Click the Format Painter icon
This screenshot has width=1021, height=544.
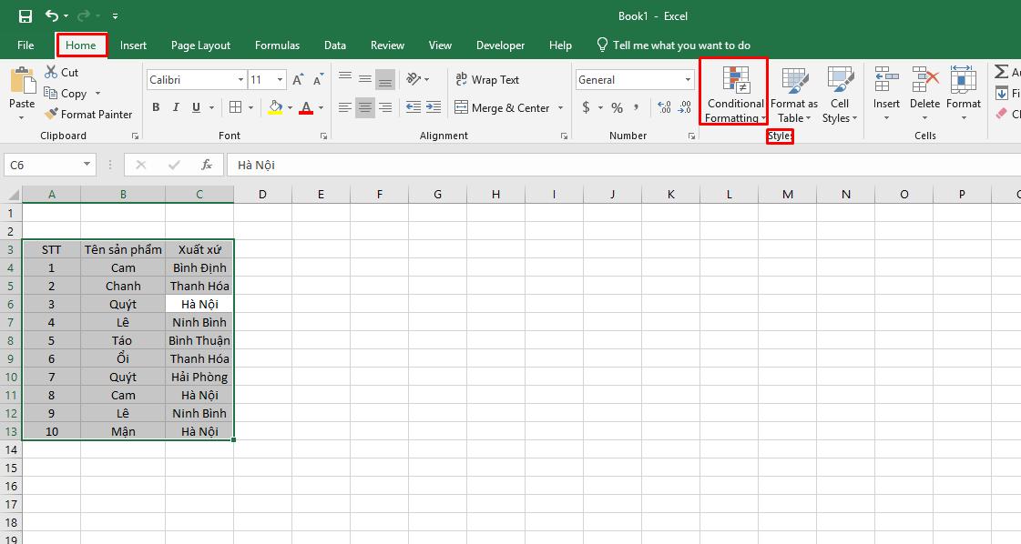point(51,114)
